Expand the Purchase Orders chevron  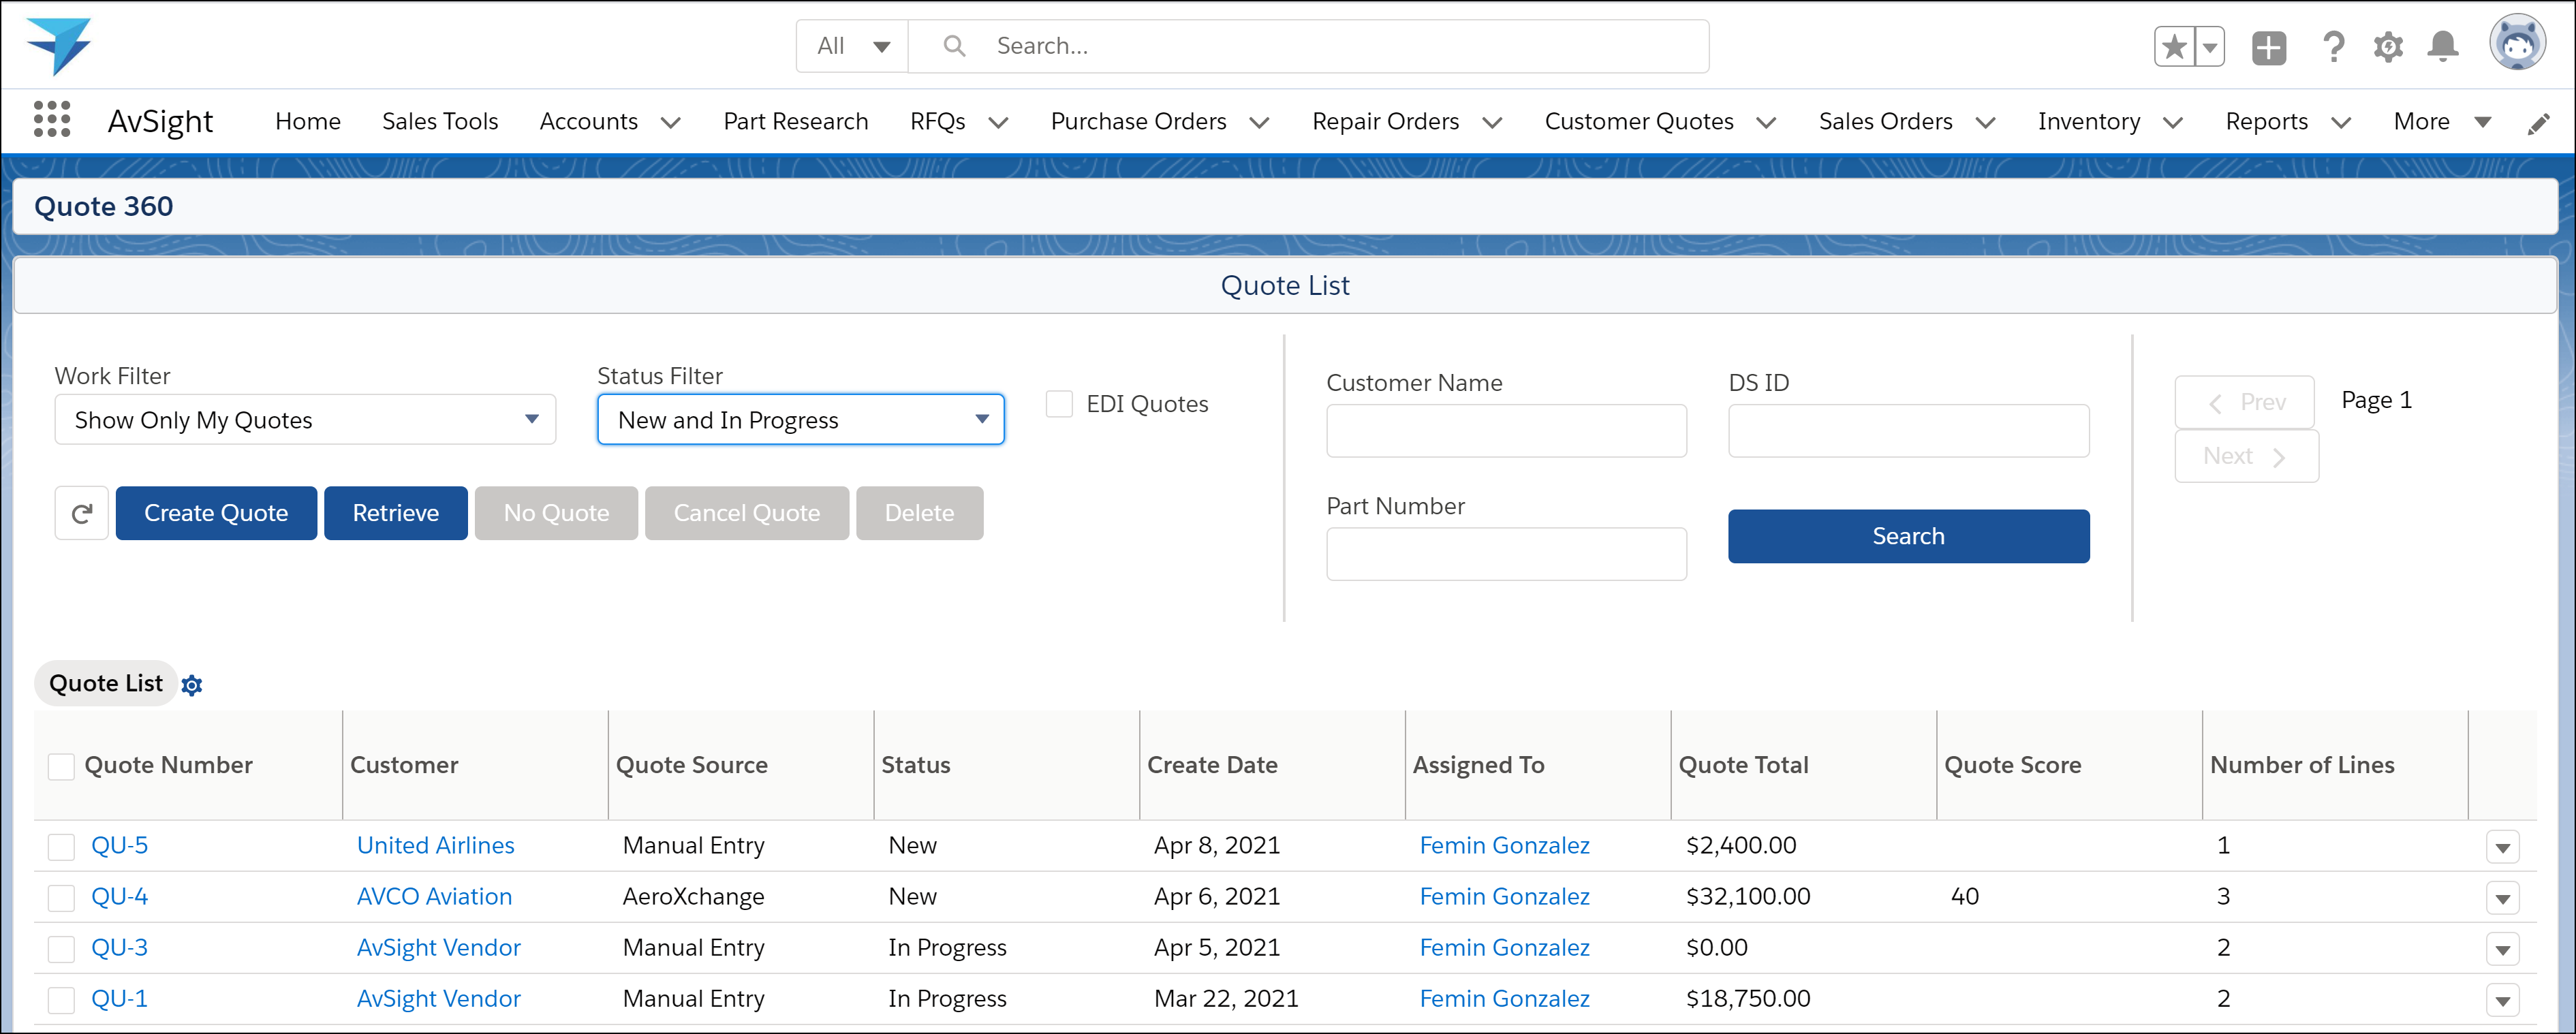click(1260, 122)
